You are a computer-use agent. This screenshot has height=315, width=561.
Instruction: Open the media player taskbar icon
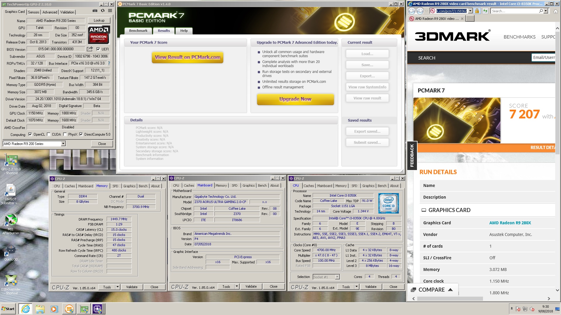(x=54, y=309)
